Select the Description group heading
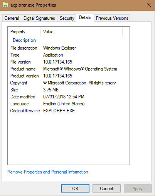The width and height of the screenshot is (155, 196). click(24, 40)
